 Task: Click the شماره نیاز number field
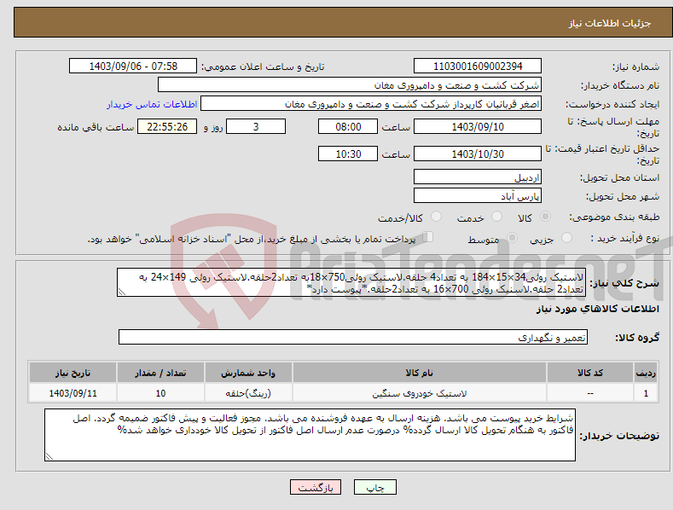[x=478, y=67]
